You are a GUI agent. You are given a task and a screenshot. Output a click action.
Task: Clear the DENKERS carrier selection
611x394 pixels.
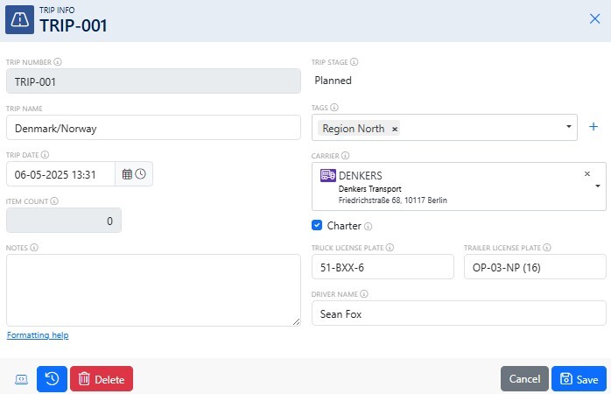(587, 173)
